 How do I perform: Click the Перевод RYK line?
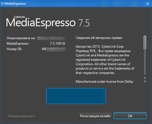coord(103,51)
